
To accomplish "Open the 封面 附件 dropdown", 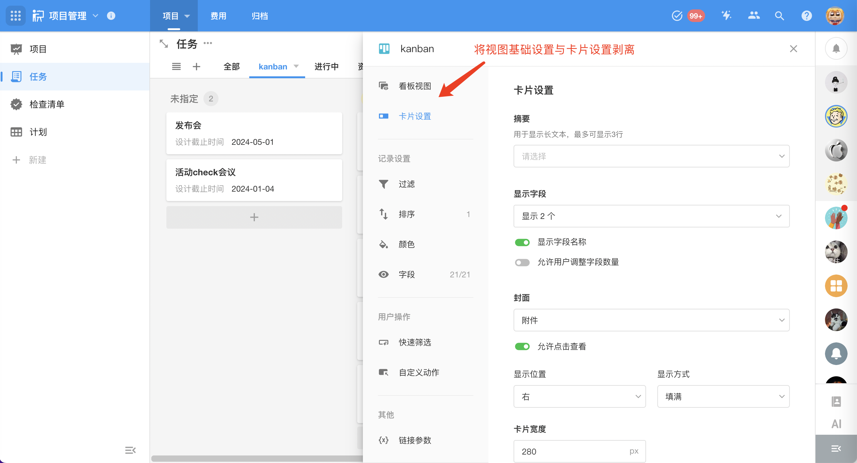I will (x=651, y=320).
